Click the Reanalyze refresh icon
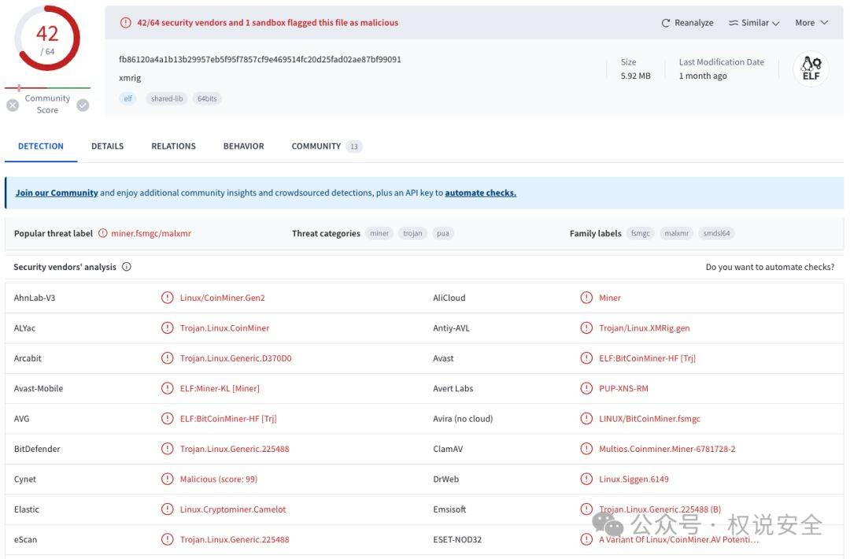The image size is (850, 559). [x=665, y=23]
